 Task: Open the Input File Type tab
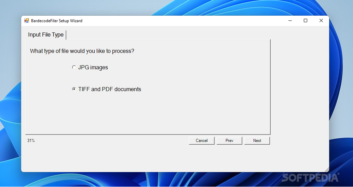coord(46,35)
